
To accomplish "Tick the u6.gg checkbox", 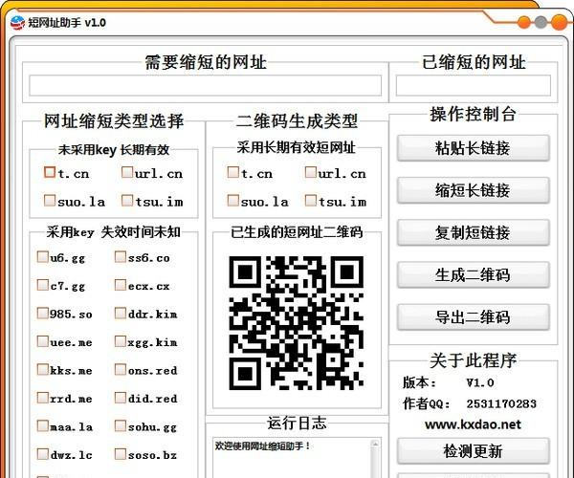I will tap(42, 257).
